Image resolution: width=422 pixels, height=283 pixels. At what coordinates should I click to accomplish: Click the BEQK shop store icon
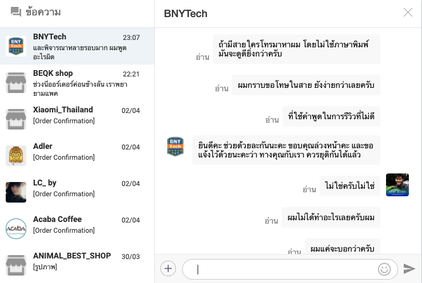pos(16,83)
